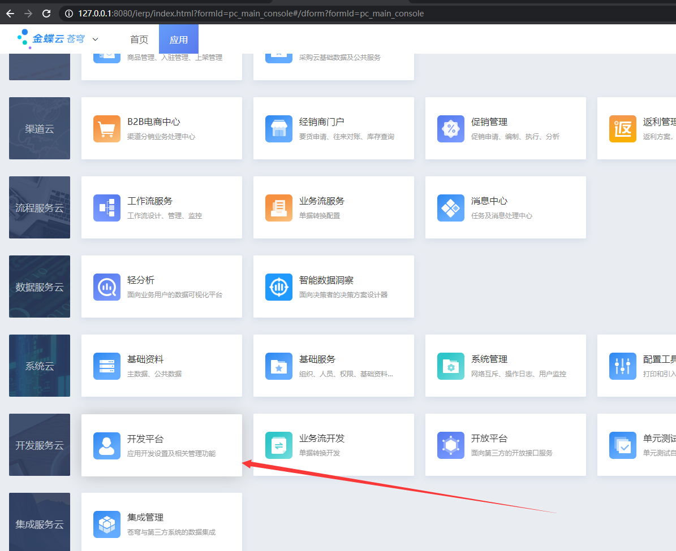Click description 苍穹与第三方系统的数据集成
The image size is (676, 551).
171,532
